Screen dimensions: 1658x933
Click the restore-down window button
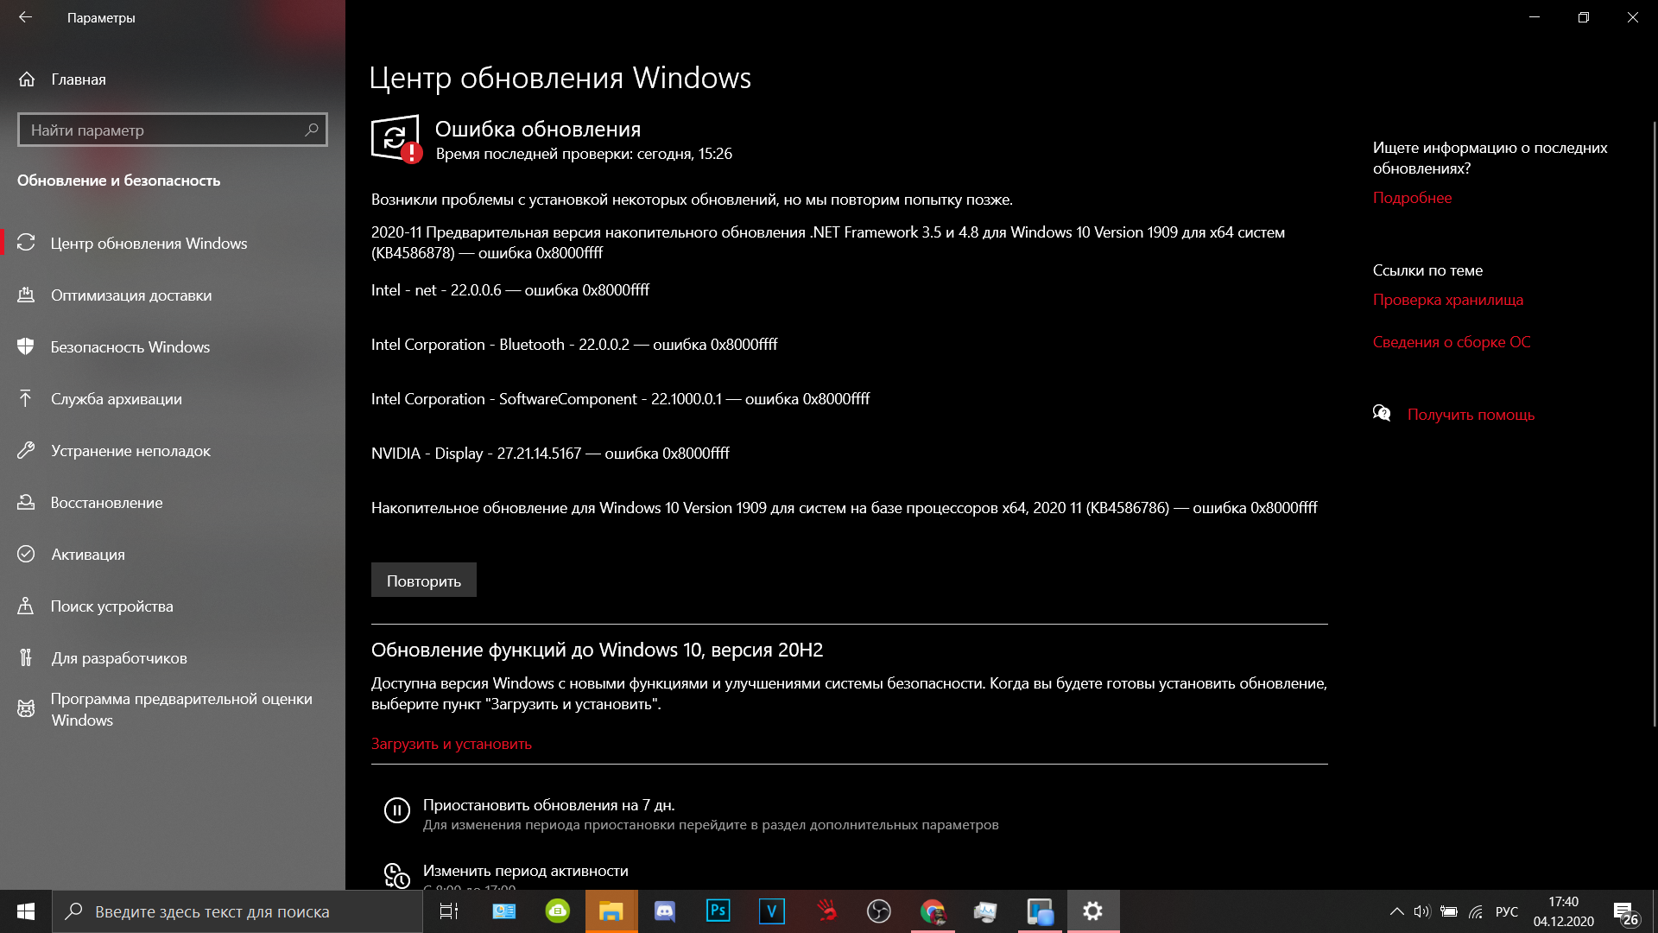[x=1584, y=17]
